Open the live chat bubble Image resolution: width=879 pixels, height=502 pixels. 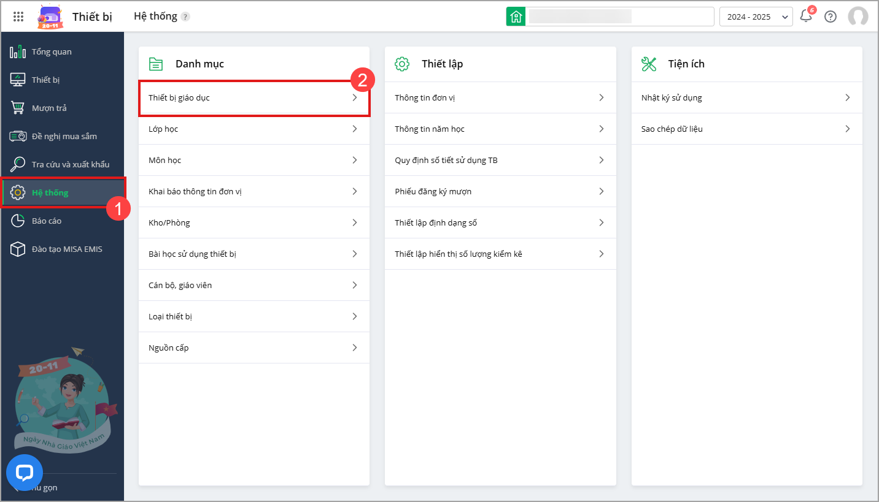coord(25,473)
